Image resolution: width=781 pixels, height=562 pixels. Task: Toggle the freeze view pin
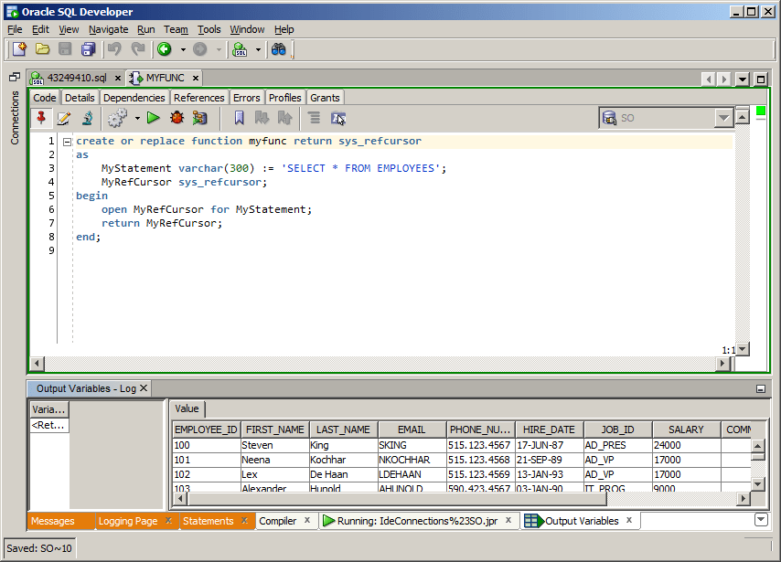(x=39, y=118)
